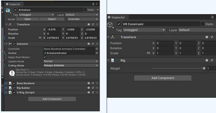Click the Armature prefab cube icon
Image resolution: width=216 pixels, height=113 pixels.
(8, 10)
